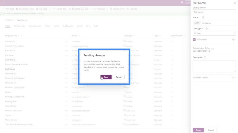This screenshot has width=238, height=133.
Task: Open Type column header dropdown
Action: tap(160, 36)
